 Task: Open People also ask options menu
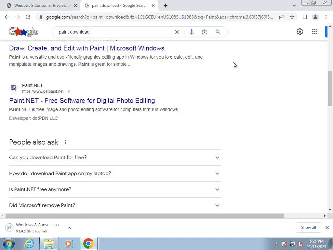coord(65,142)
